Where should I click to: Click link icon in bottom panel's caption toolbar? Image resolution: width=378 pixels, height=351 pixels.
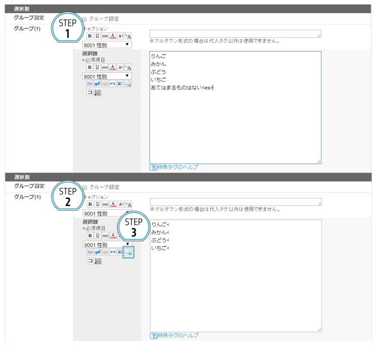(105, 205)
